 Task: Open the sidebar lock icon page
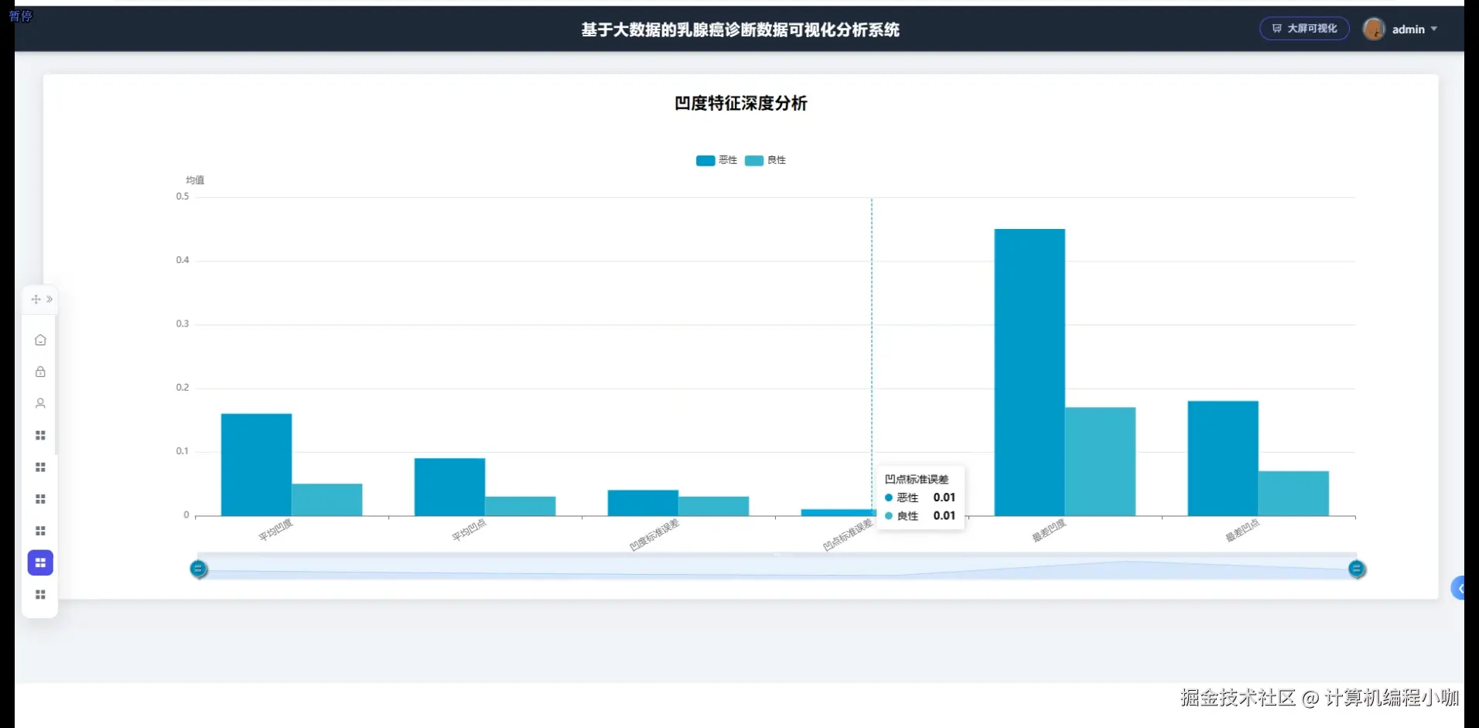point(40,372)
